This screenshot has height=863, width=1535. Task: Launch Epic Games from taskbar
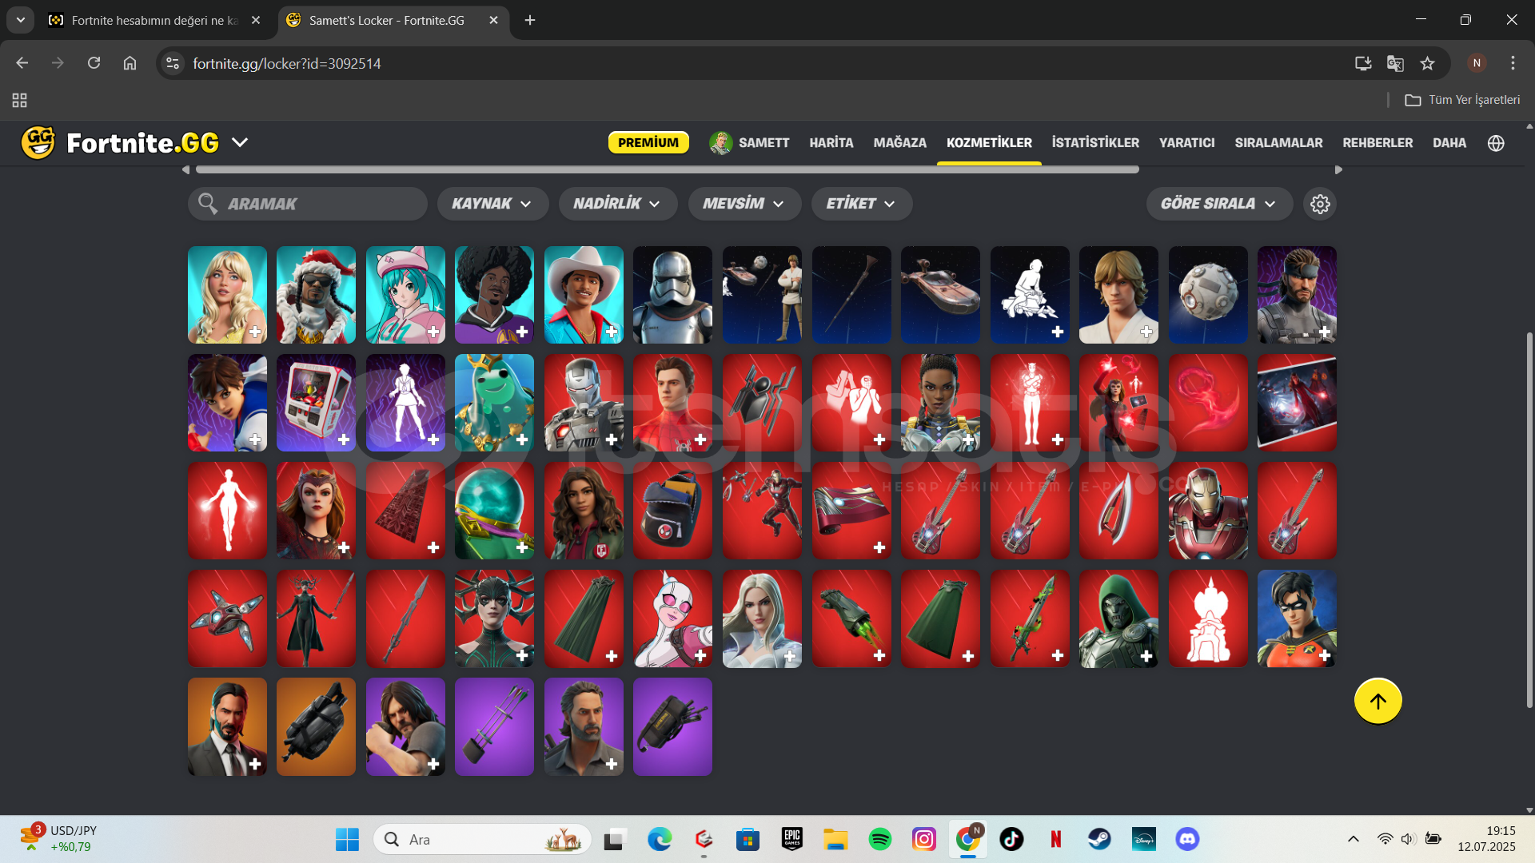pos(792,839)
